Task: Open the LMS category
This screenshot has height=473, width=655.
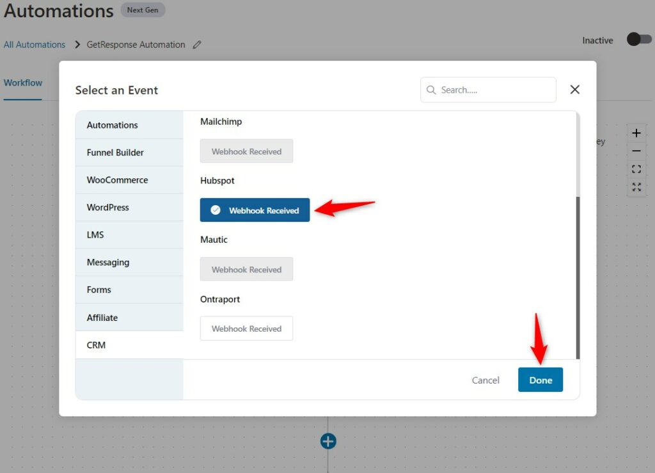Action: click(129, 235)
